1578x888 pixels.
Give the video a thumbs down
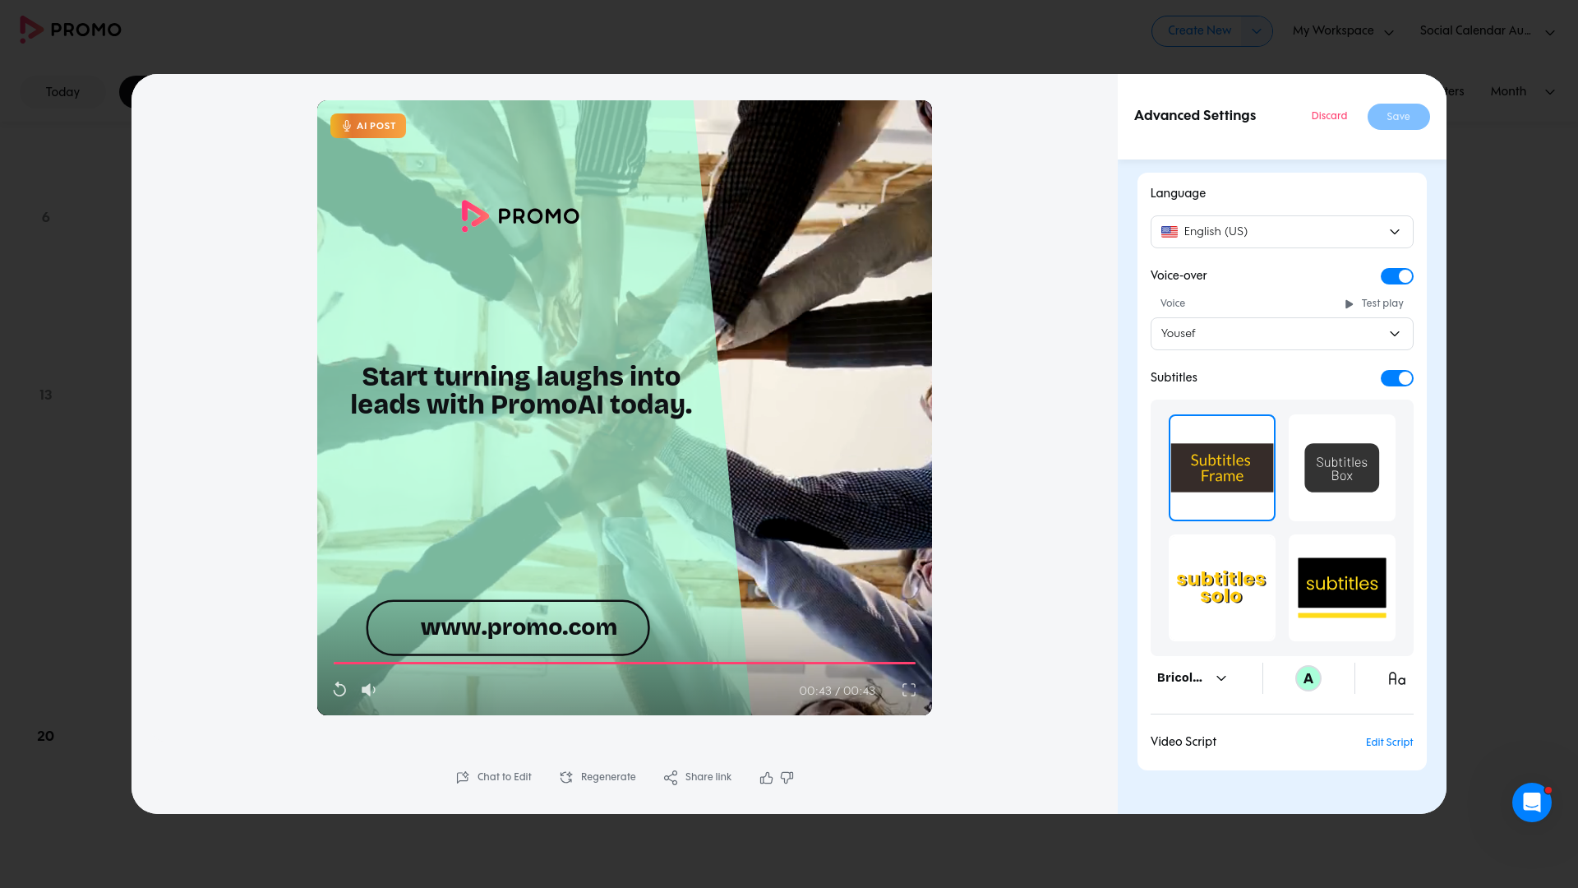787,777
